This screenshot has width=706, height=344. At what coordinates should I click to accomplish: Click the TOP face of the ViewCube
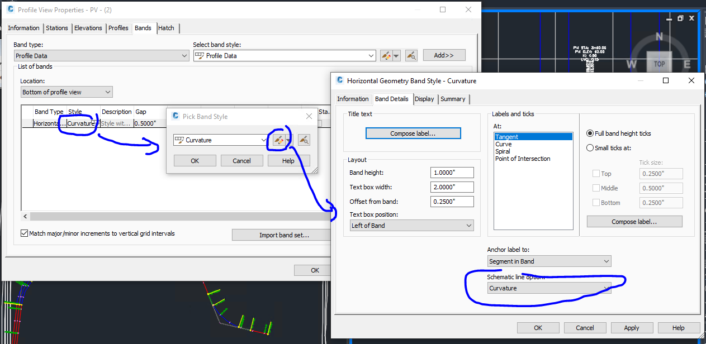click(x=660, y=64)
